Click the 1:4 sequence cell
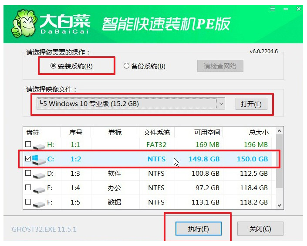The image size is (307, 246). click(75, 188)
